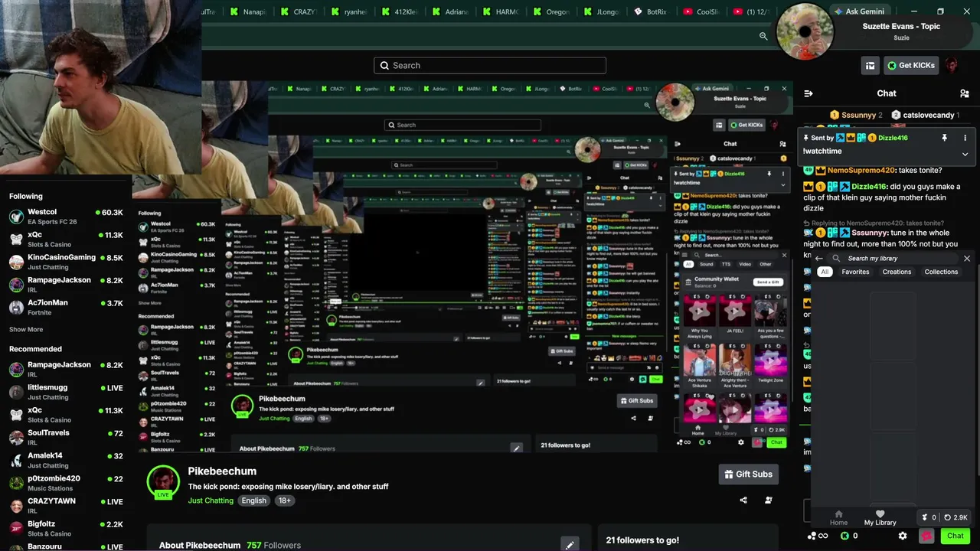Open Bigfoltz channel in Recommended
The height and width of the screenshot is (551, 980).
(67, 528)
